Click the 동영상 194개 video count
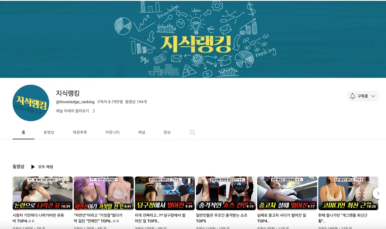Viewport: 386px width, 229px height. coord(136,102)
